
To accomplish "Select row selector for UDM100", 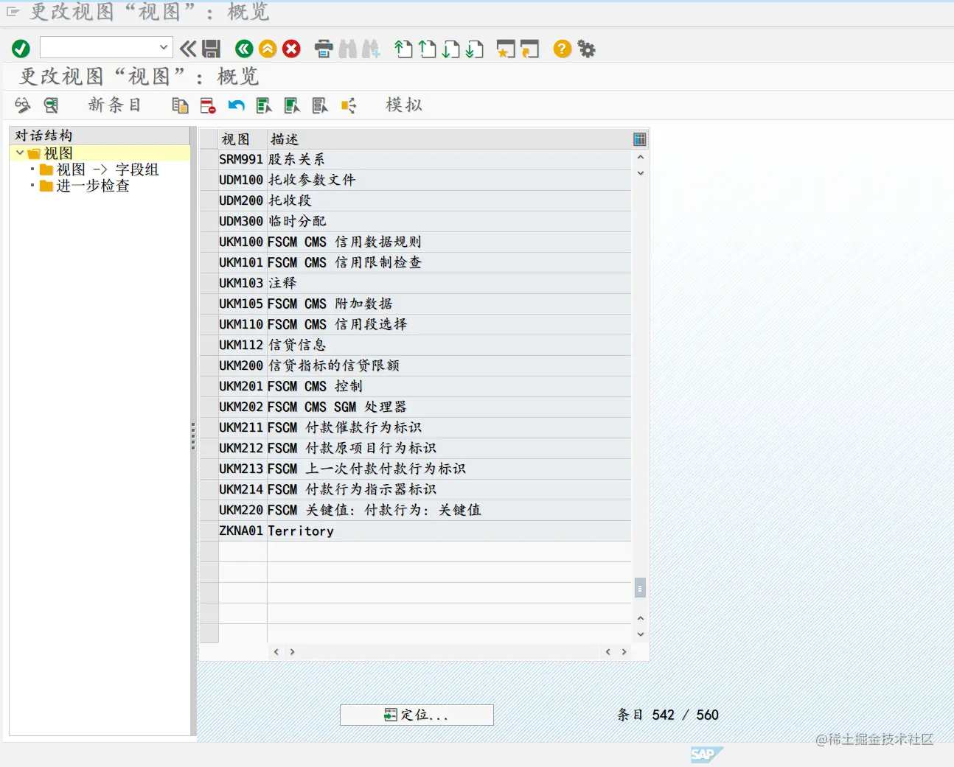I will click(209, 180).
